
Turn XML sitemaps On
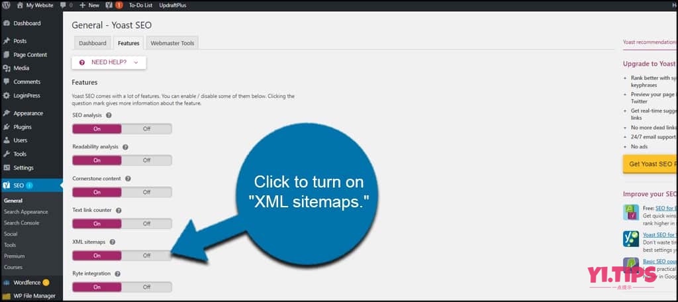click(97, 256)
